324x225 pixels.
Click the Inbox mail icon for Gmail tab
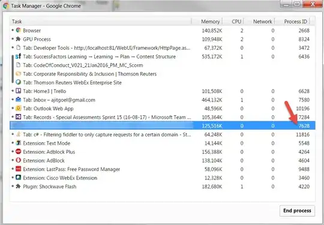[x=19, y=100]
